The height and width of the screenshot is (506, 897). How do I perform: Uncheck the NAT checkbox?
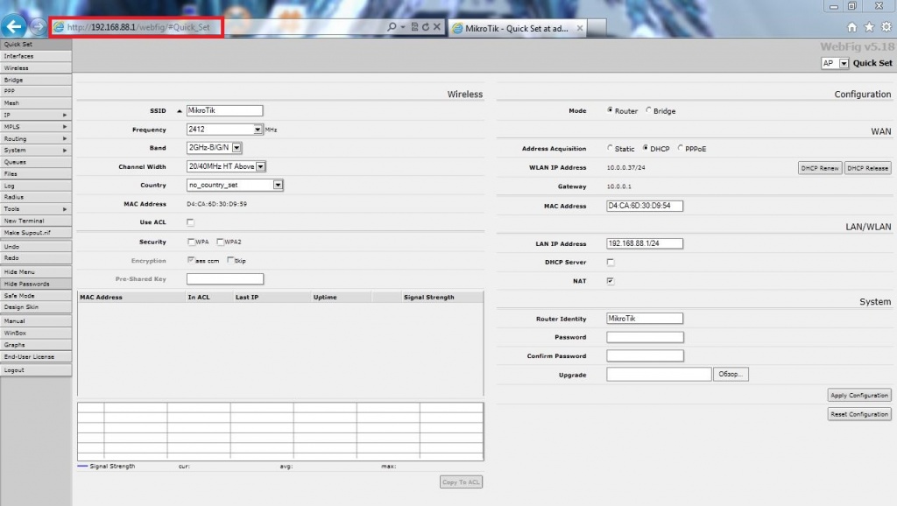(611, 281)
